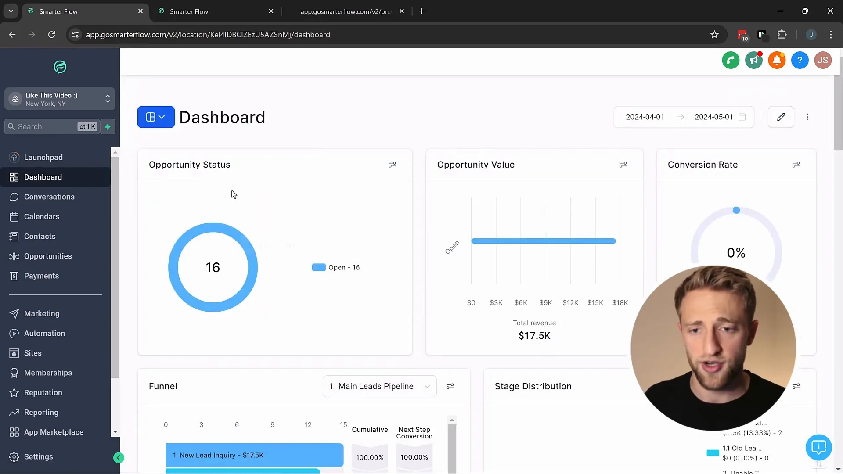Open the orange notifications bell
The height and width of the screenshot is (474, 843).
(x=777, y=60)
